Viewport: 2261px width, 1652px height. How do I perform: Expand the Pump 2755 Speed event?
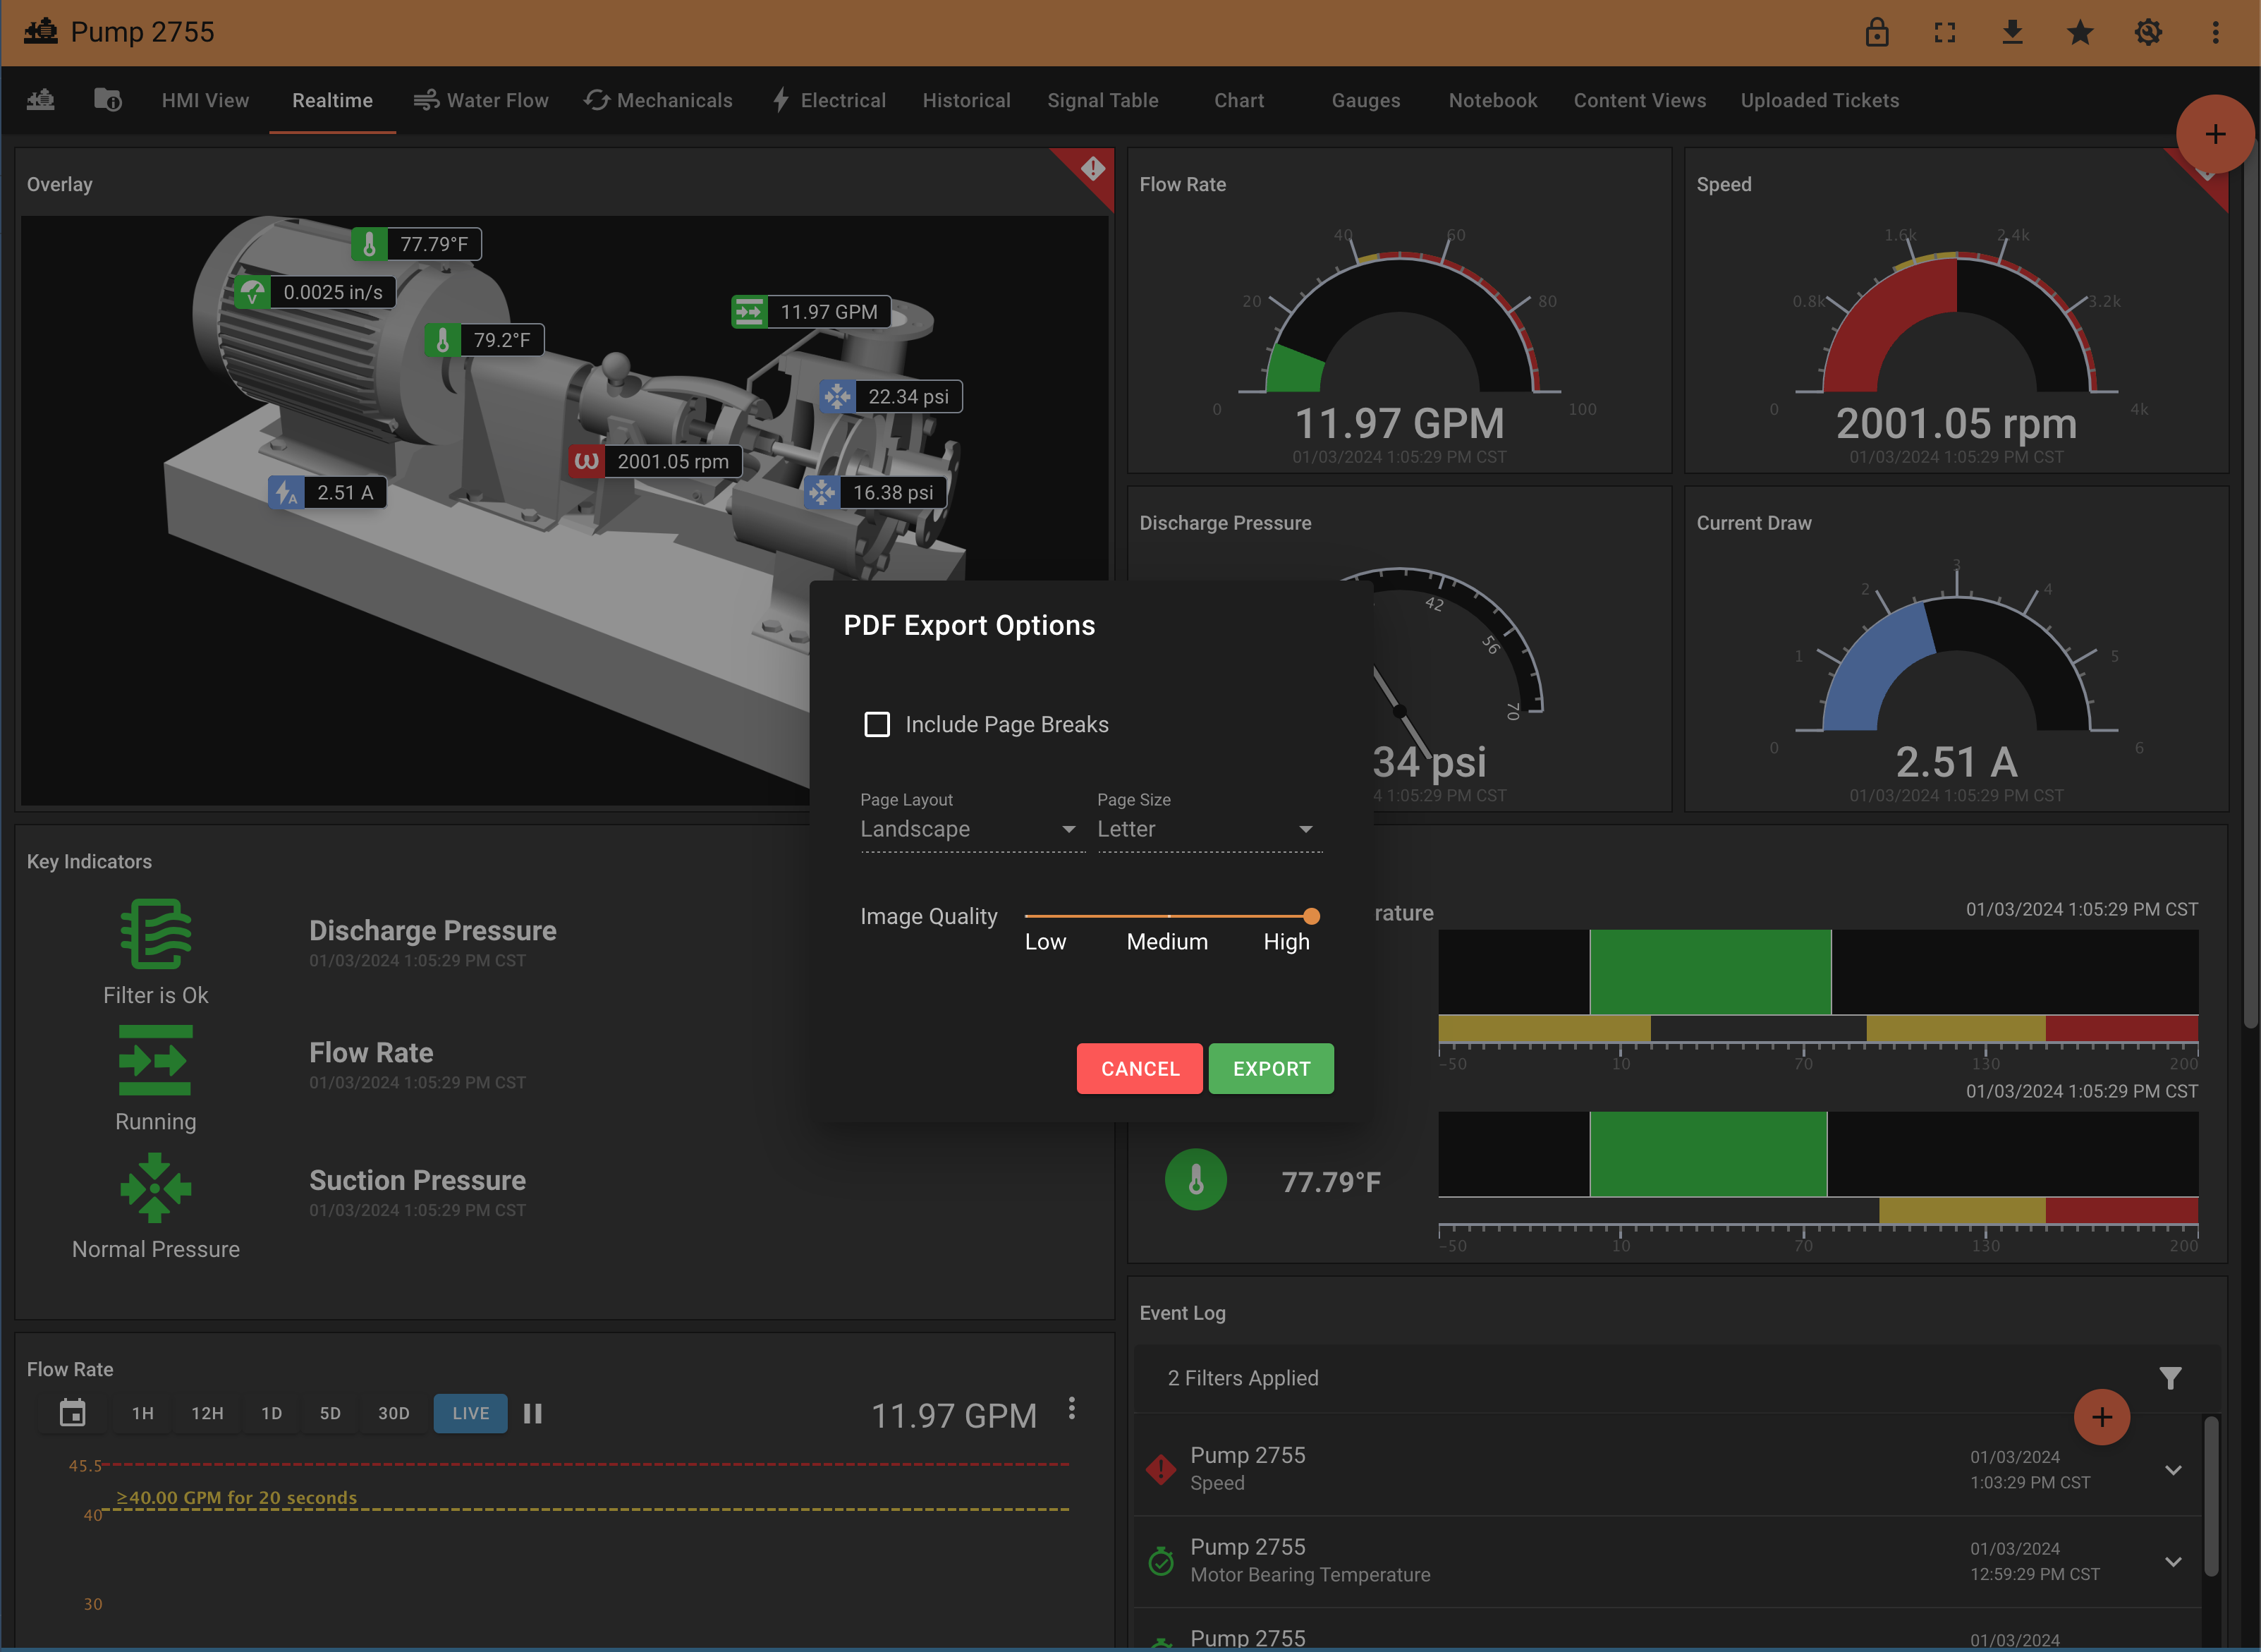(x=2172, y=1470)
